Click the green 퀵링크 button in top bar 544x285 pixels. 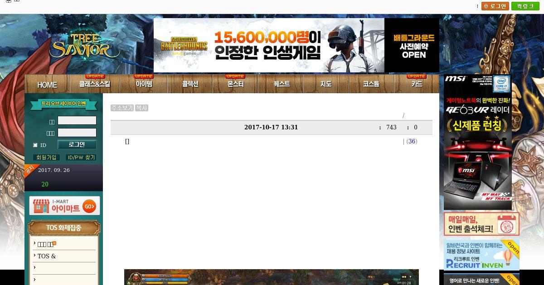(525, 6)
